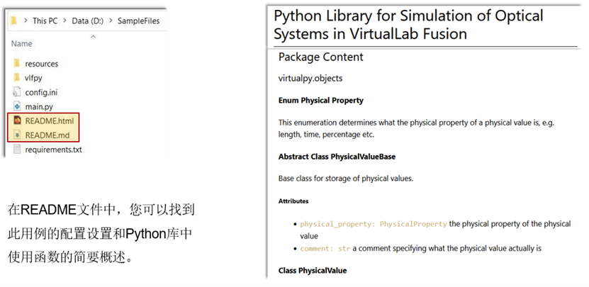Go to Data (D:) breadcrumb
The height and width of the screenshot is (287, 589).
(87, 21)
